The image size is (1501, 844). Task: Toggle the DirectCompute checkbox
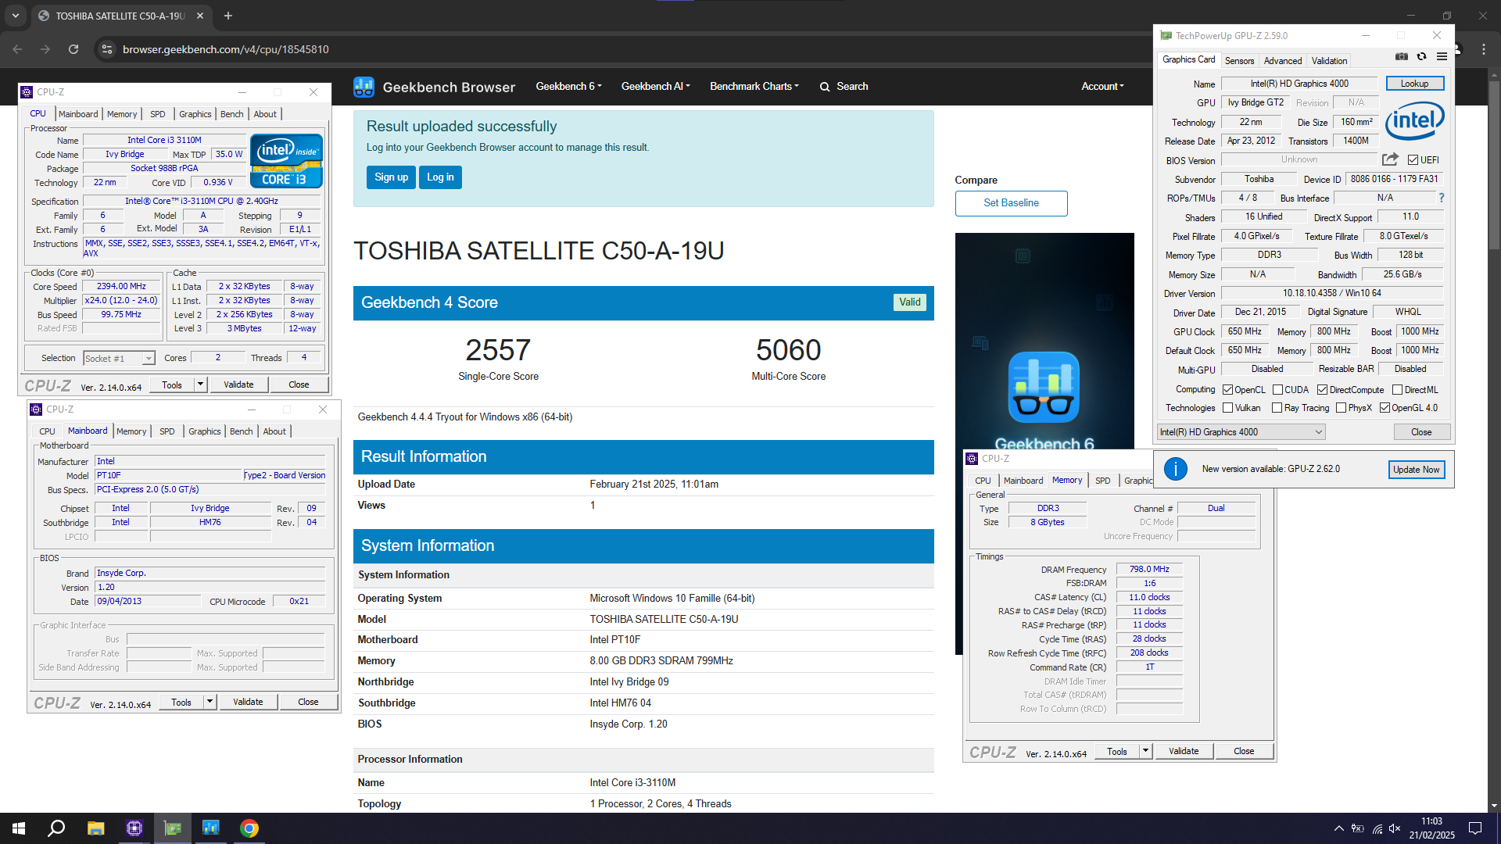click(1323, 390)
